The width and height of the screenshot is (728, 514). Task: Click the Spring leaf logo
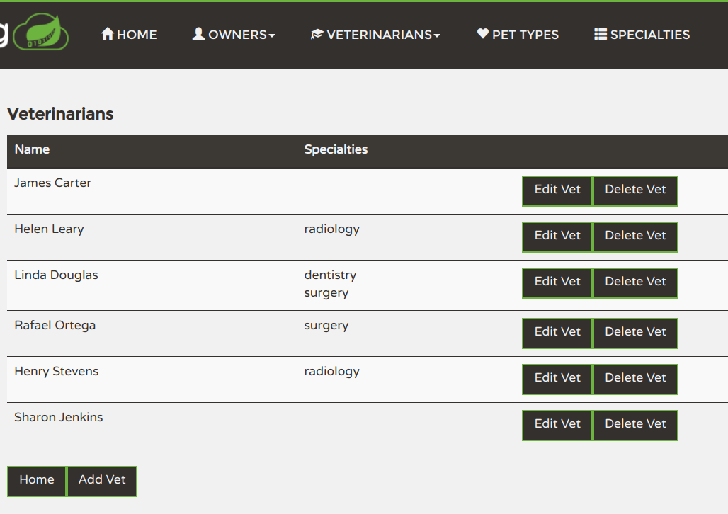coord(41,33)
